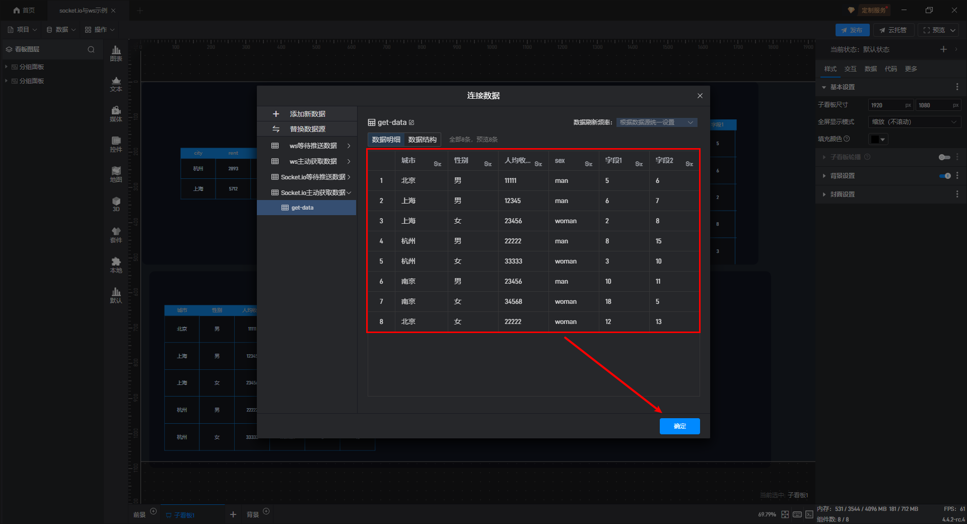
Task: Expand the ws等待推送数据 data source
Action: (349, 146)
